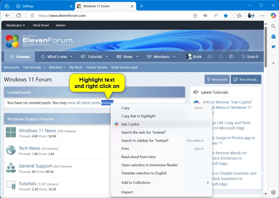Image resolution: width=279 pixels, height=198 pixels.
Task: Reload the page with Refresh icon
Action: [19, 16]
